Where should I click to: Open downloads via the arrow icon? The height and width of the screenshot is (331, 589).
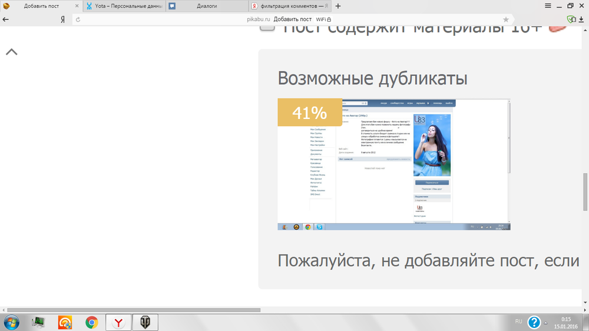(x=582, y=19)
